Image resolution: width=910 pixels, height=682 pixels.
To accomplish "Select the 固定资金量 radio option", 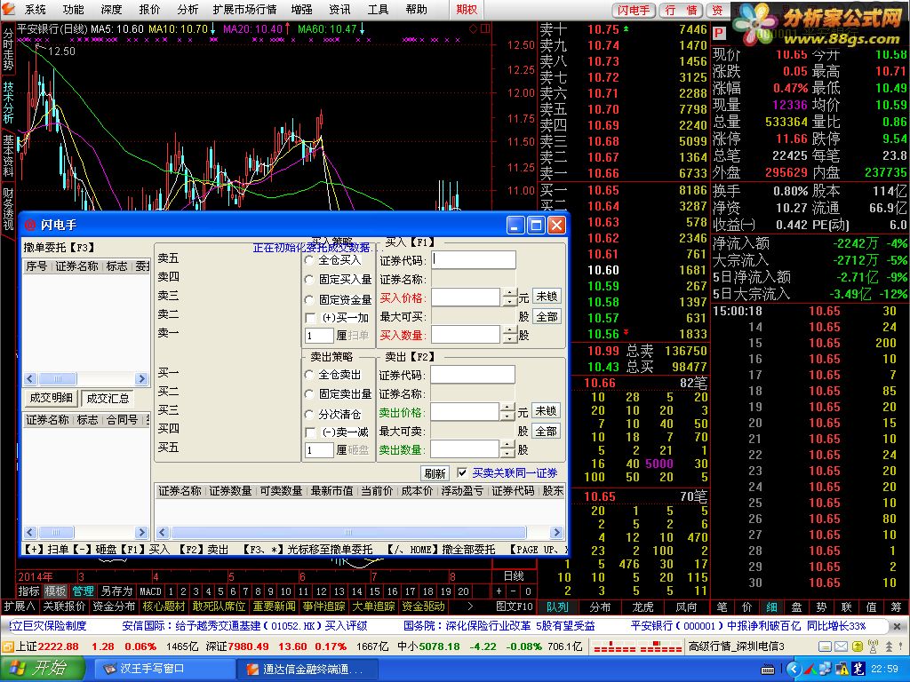I will [x=309, y=299].
